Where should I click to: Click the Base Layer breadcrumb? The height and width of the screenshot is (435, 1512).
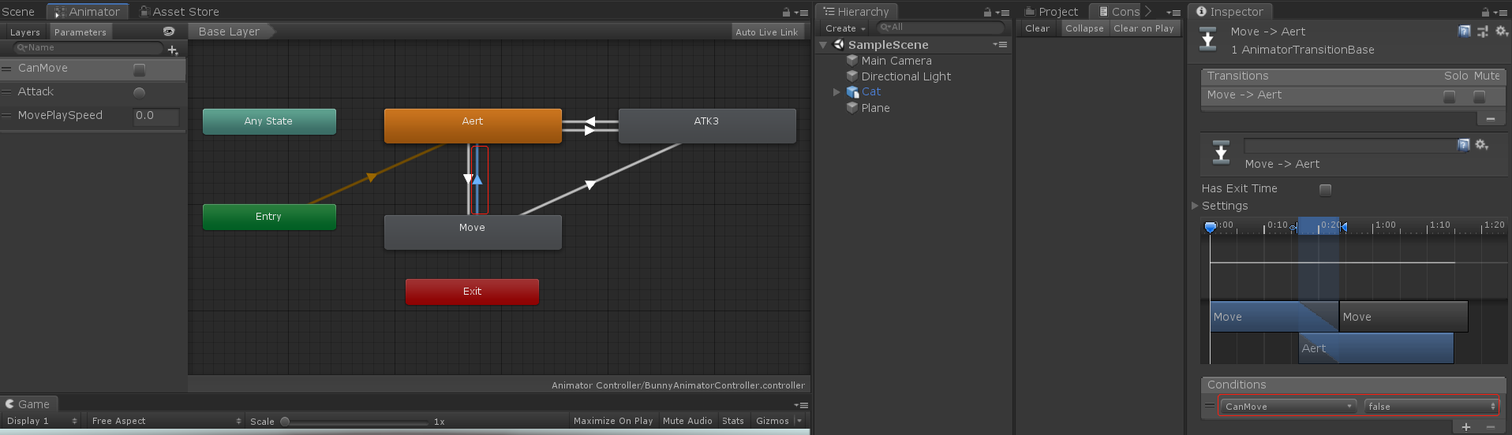230,32
